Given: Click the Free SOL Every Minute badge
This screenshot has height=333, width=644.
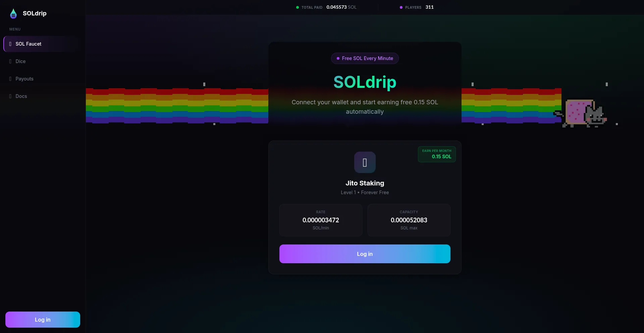Looking at the screenshot, I should [365, 58].
